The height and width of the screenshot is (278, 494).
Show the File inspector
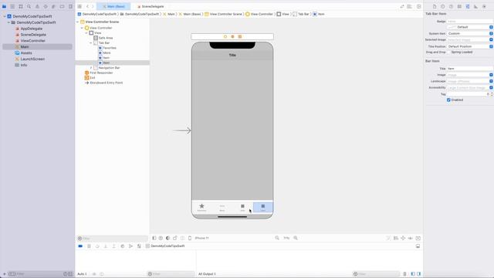click(x=435, y=6)
